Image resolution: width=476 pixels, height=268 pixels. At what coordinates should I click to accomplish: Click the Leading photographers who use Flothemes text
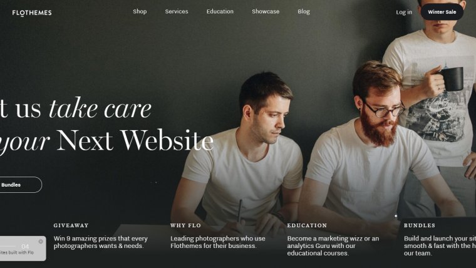point(218,242)
